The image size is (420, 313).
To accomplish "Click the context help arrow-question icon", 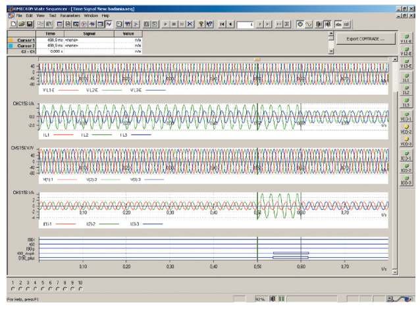I will click(x=209, y=24).
